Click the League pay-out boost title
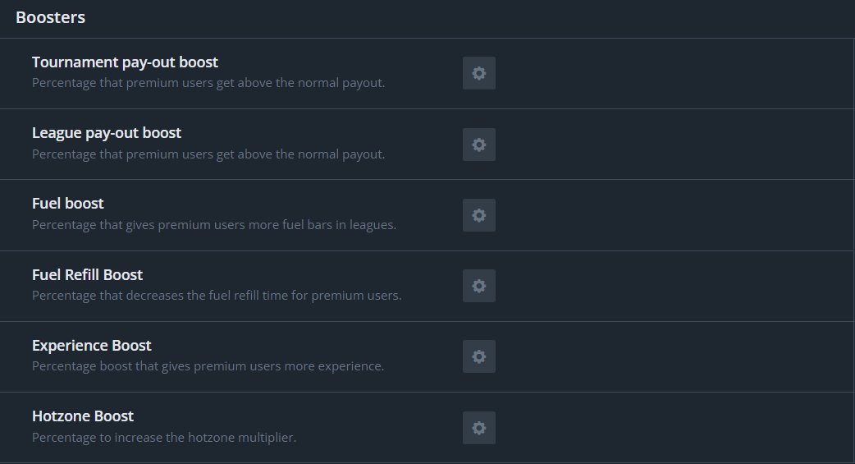The width and height of the screenshot is (855, 464). tap(107, 133)
